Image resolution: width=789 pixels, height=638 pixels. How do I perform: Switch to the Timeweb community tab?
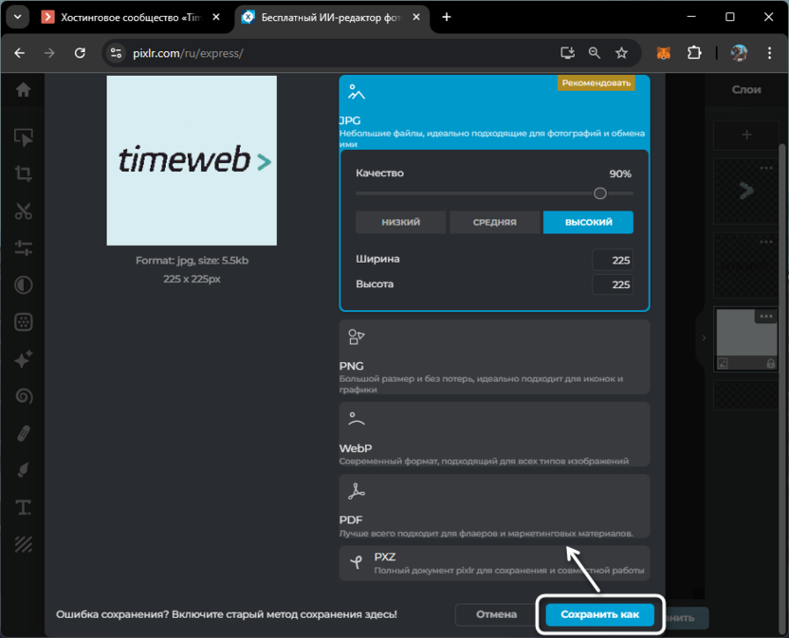[131, 17]
